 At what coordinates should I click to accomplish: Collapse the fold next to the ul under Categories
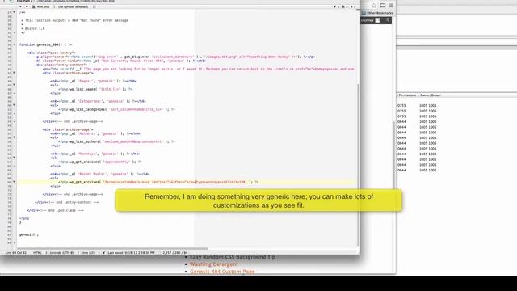coord(14,105)
